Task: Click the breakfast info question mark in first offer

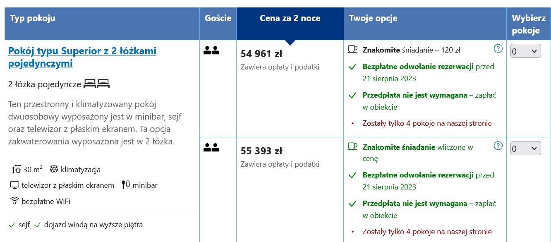Action: coord(498,49)
